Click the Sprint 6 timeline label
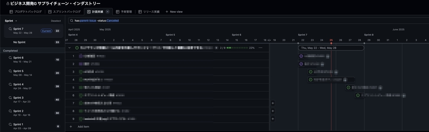 (x=237, y=35)
